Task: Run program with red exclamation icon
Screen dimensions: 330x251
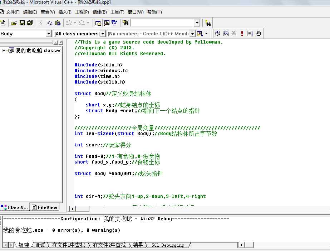Action: [242, 34]
